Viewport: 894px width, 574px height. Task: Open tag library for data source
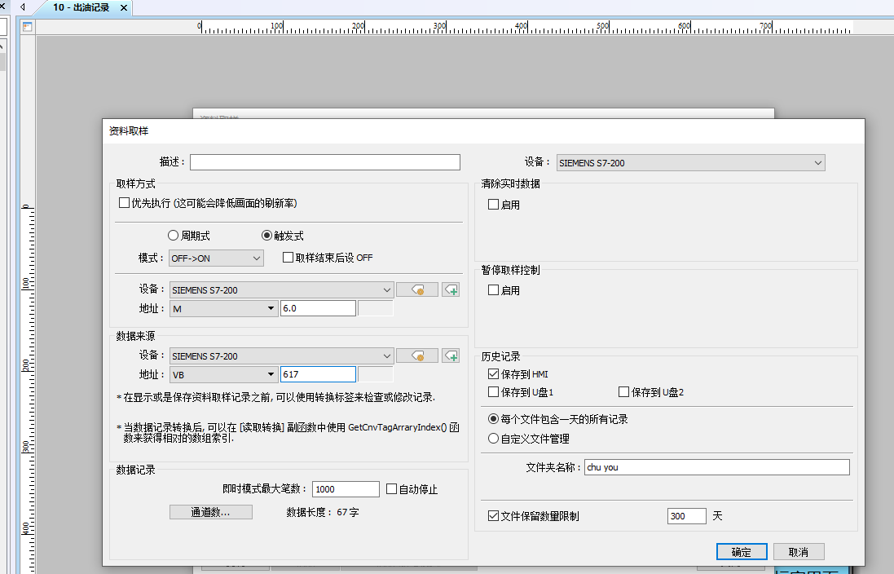click(416, 355)
